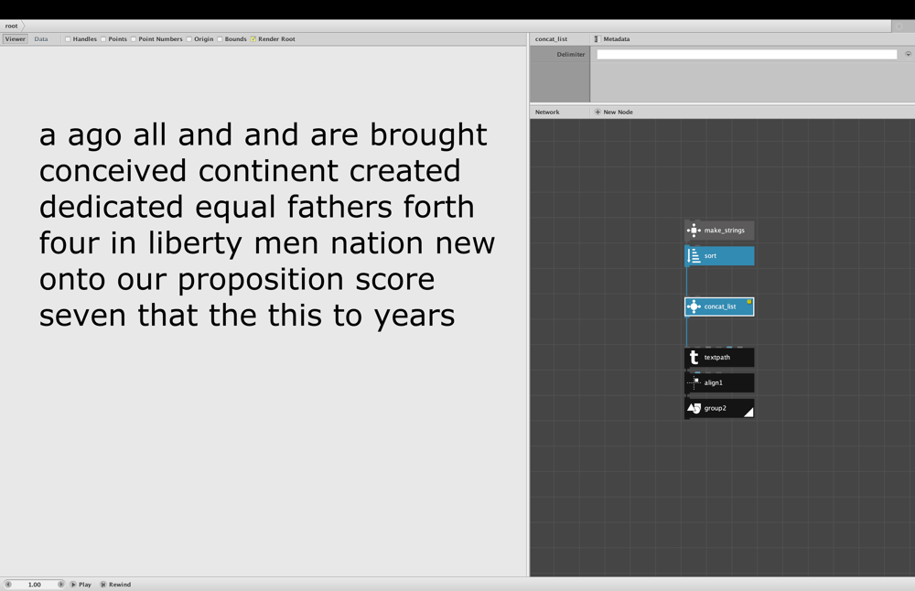This screenshot has height=591, width=915.
Task: Select the align1 node
Action: 719,382
